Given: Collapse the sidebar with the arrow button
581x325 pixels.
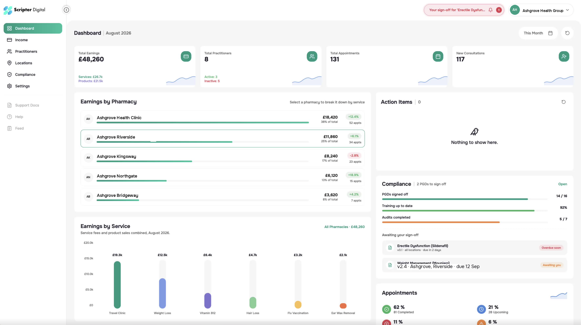Looking at the screenshot, I should coord(66,10).
